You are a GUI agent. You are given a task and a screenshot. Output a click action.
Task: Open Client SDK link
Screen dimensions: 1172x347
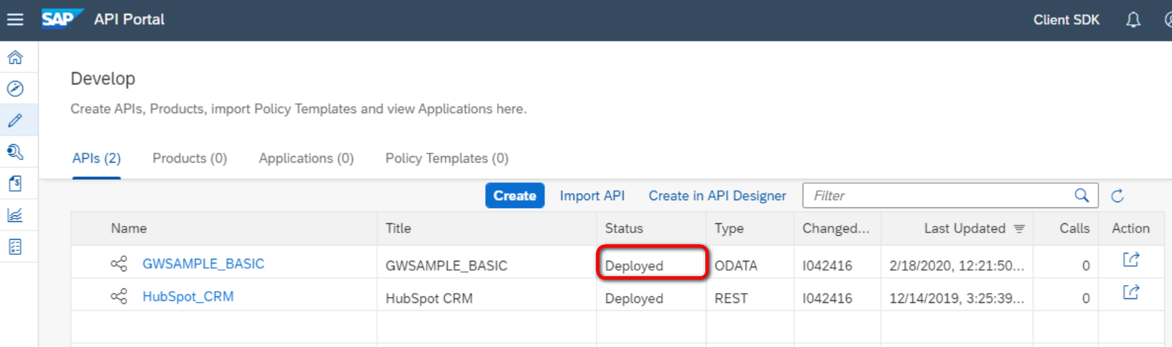(x=1066, y=20)
